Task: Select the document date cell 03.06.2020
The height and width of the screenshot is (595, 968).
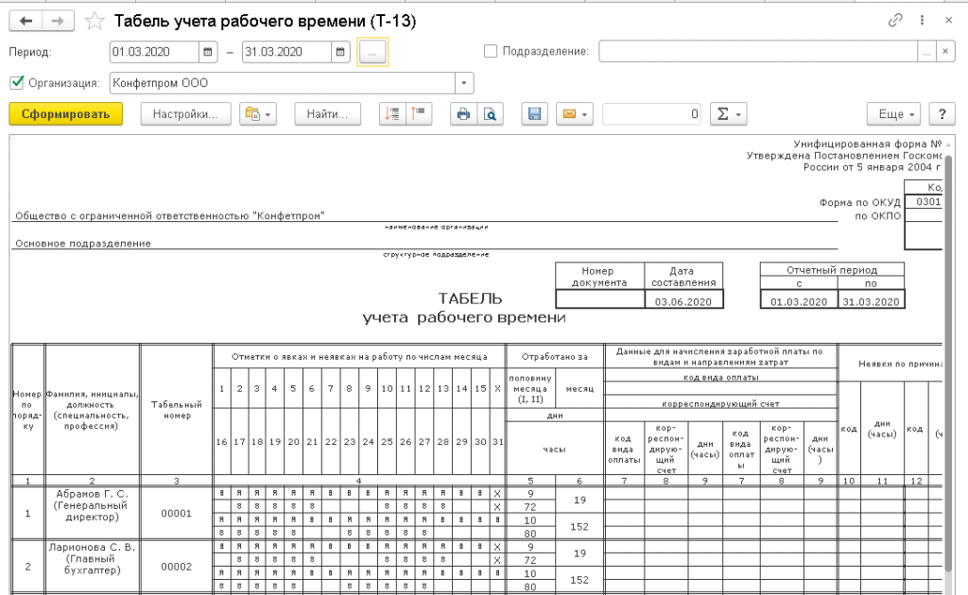Action: (683, 301)
